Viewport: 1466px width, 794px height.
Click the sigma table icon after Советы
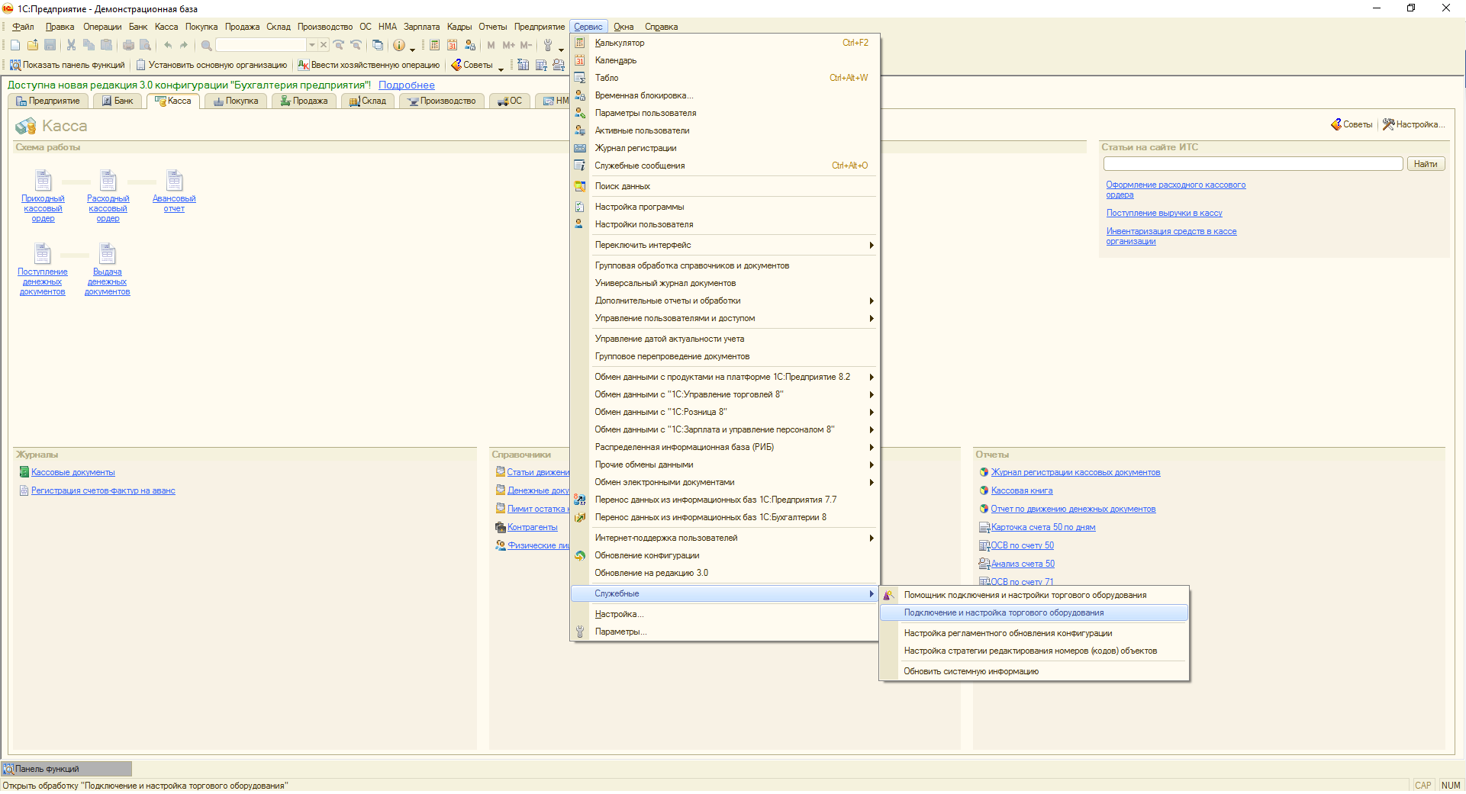523,65
